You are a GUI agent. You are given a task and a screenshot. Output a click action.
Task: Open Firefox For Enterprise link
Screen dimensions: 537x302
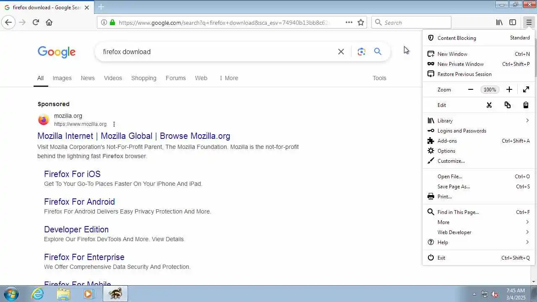(x=84, y=257)
